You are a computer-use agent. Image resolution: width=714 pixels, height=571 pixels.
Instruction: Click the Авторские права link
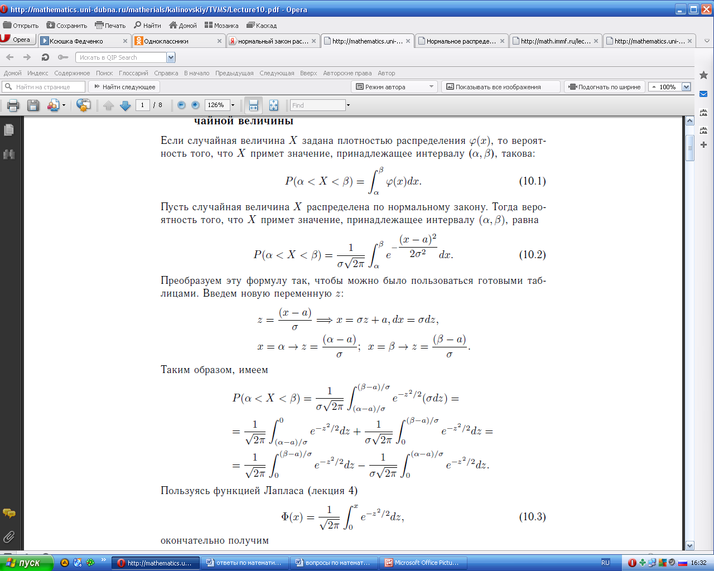click(347, 73)
